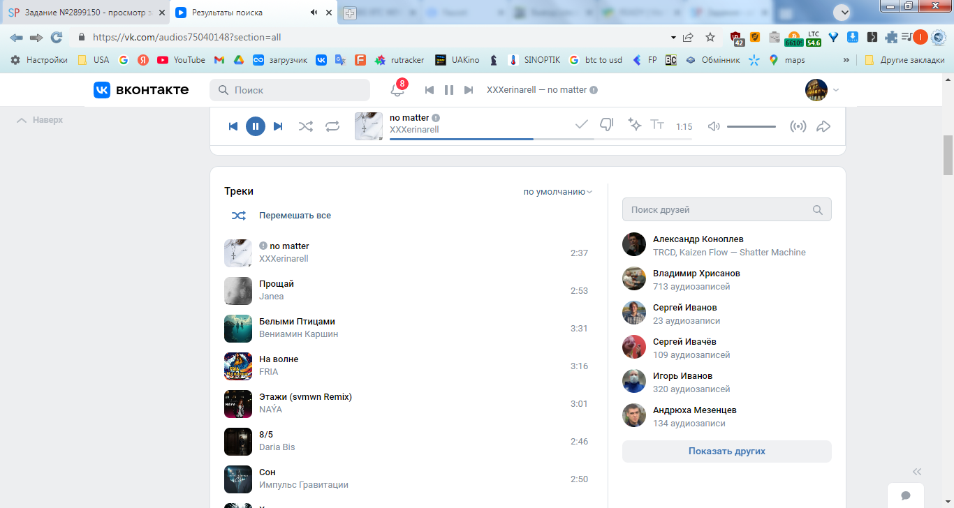Toggle shuffle mode in player
954x508 pixels.
click(x=306, y=126)
